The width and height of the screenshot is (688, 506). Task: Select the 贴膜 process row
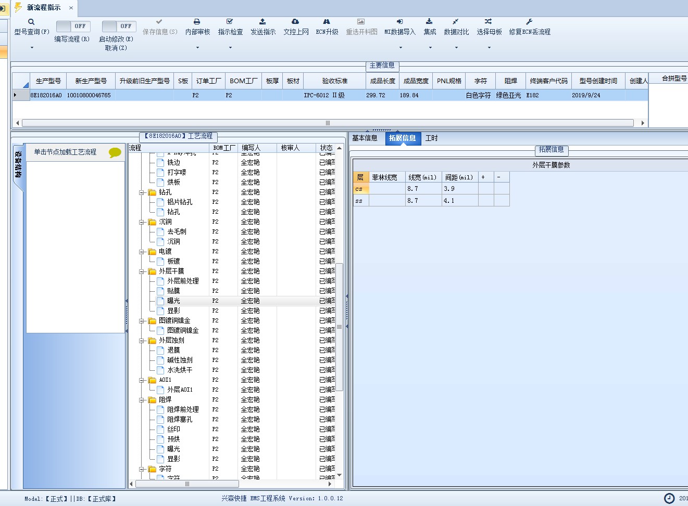click(232, 291)
